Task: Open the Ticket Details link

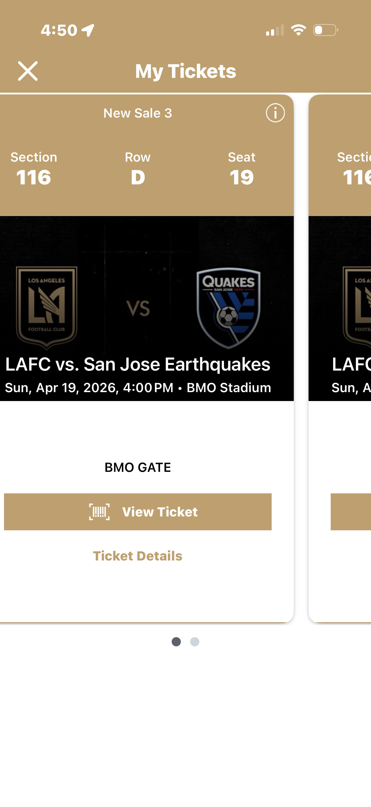Action: point(138,556)
